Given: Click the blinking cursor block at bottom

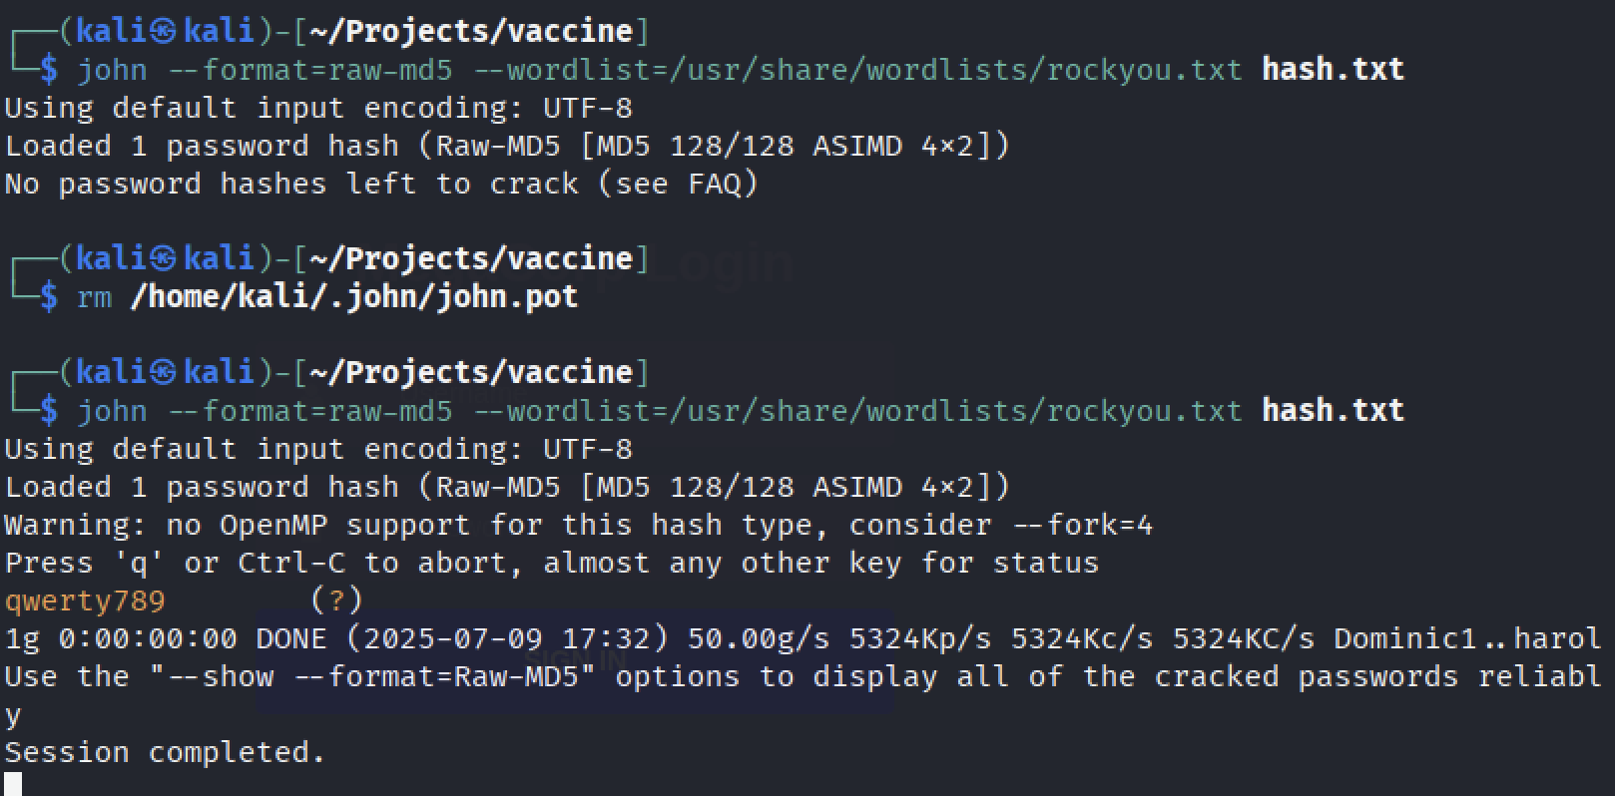Looking at the screenshot, I should click(x=13, y=784).
